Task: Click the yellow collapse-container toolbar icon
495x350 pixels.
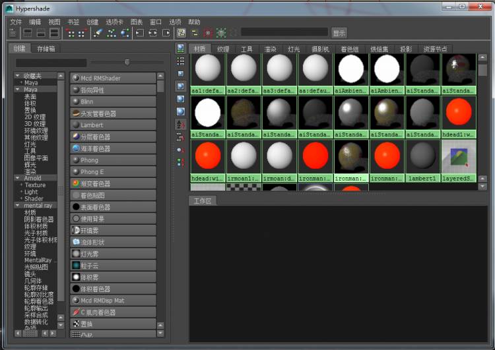Action: coord(195,33)
